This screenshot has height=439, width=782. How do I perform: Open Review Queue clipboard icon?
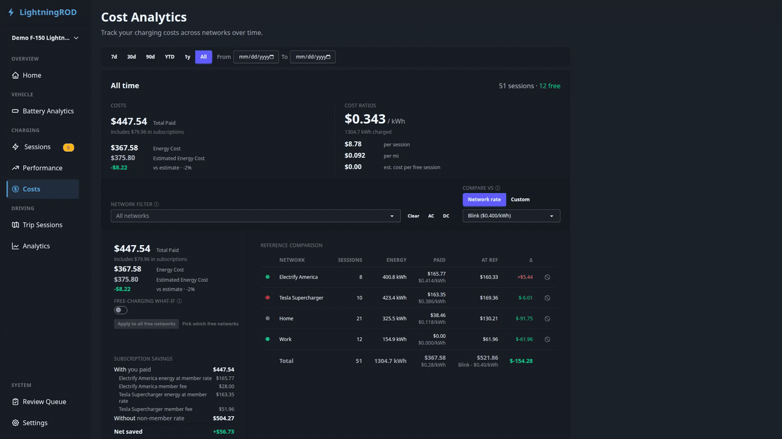click(15, 402)
